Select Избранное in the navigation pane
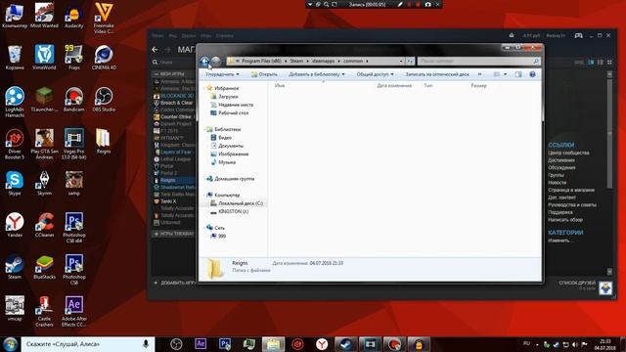This screenshot has width=626, height=352. [x=226, y=88]
